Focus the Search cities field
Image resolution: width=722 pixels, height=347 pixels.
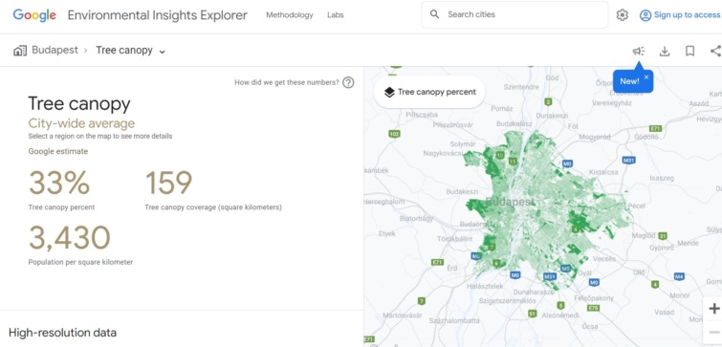(514, 14)
